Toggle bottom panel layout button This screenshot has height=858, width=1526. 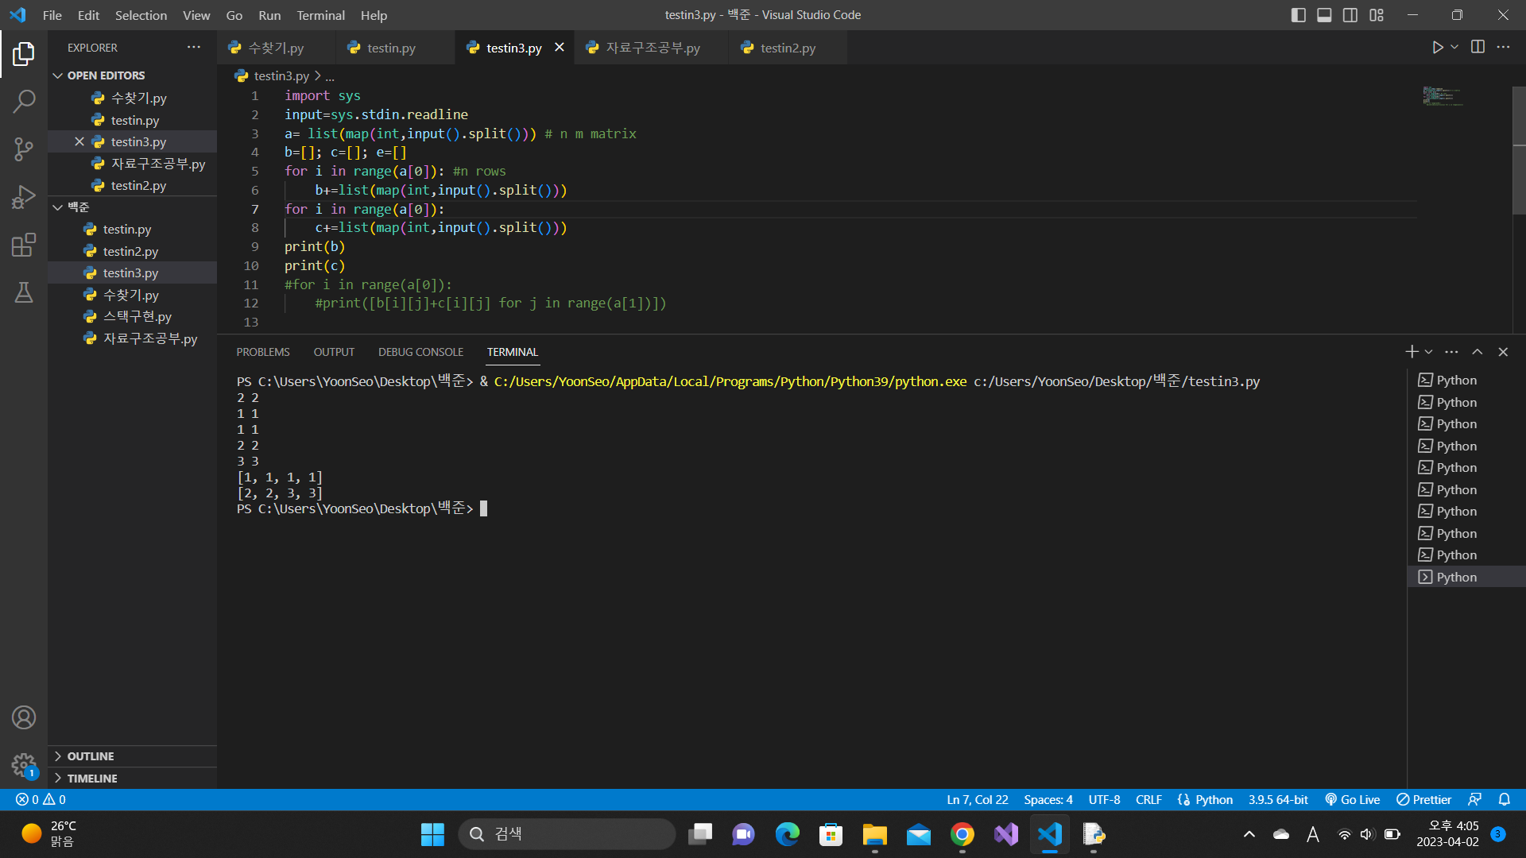[x=1324, y=15]
